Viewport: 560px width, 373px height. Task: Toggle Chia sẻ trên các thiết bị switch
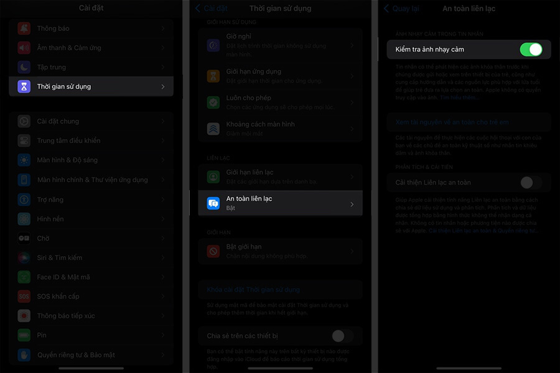click(341, 336)
